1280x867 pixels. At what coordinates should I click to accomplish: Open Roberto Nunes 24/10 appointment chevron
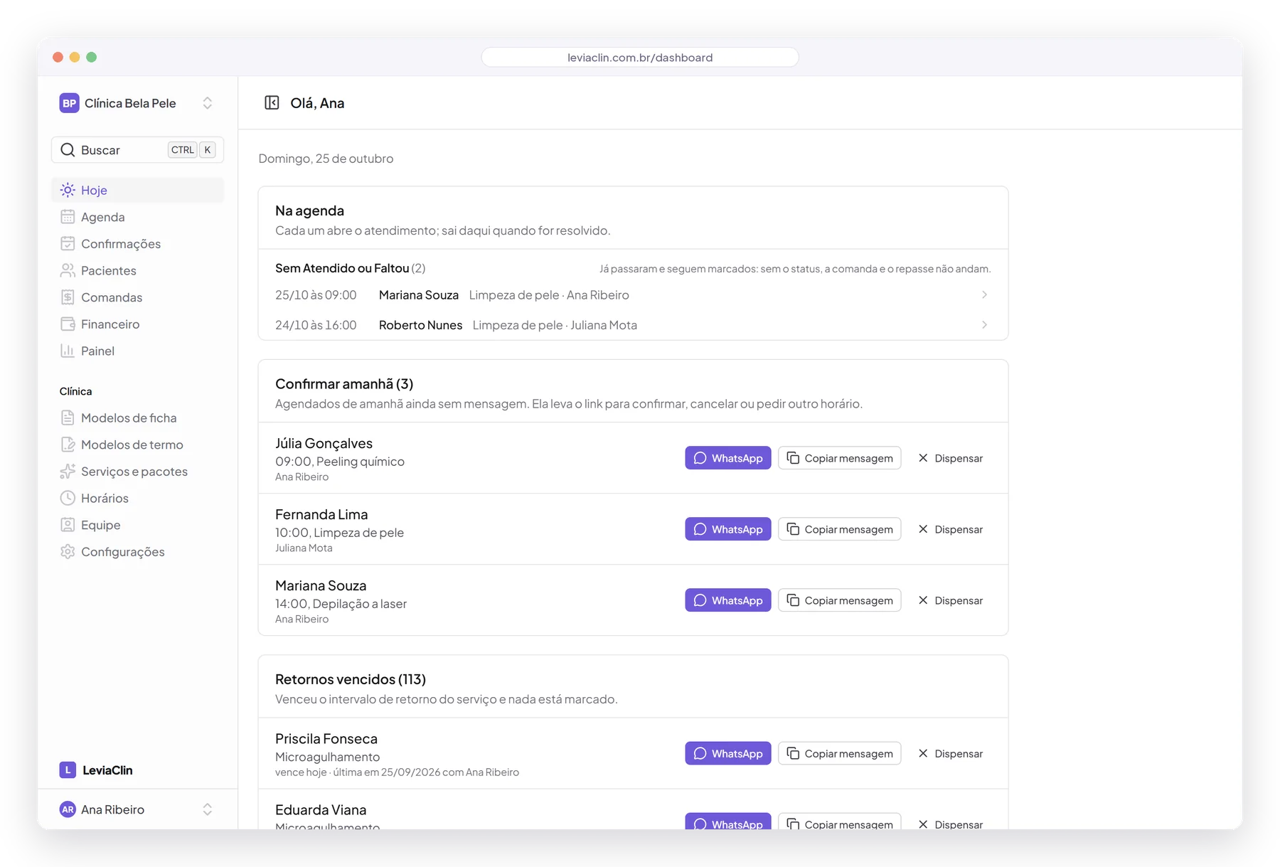coord(984,325)
